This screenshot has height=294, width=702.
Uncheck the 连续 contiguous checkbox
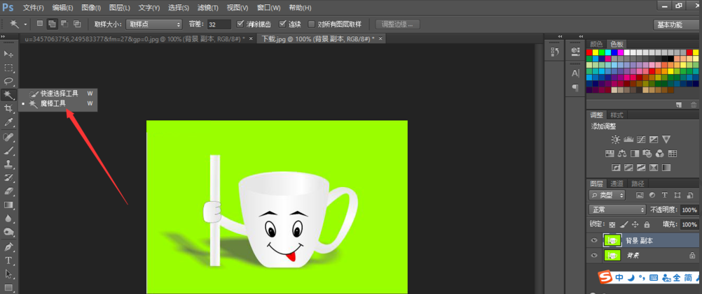(283, 24)
